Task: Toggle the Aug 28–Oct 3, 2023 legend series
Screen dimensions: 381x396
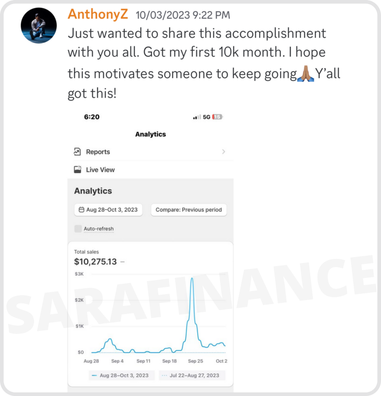Action: coord(120,376)
